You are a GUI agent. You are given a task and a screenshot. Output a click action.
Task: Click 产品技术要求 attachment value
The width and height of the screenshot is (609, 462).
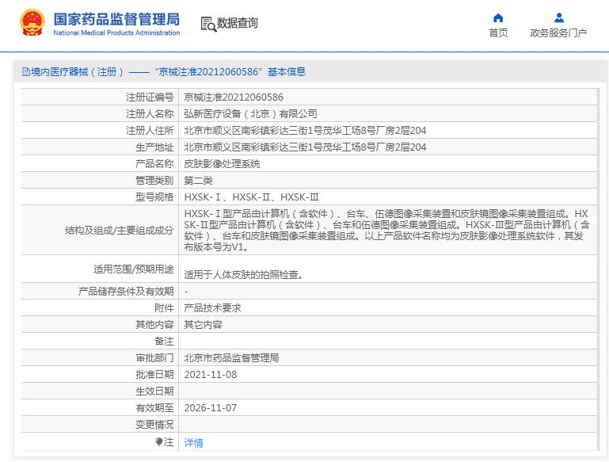tap(212, 308)
